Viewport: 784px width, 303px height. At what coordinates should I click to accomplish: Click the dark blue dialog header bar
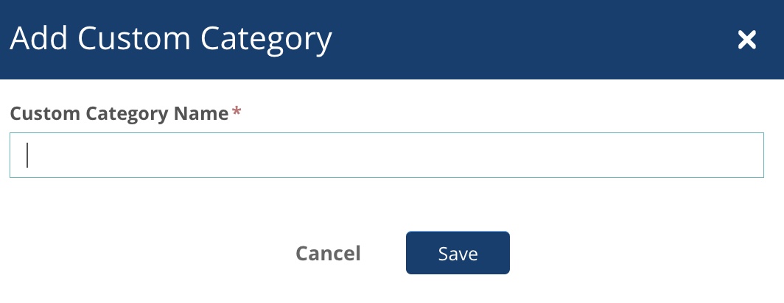pos(516,38)
